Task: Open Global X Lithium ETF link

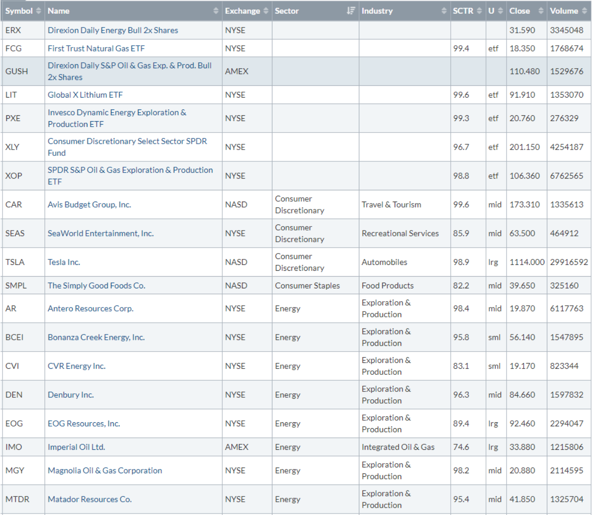Action: [85, 95]
